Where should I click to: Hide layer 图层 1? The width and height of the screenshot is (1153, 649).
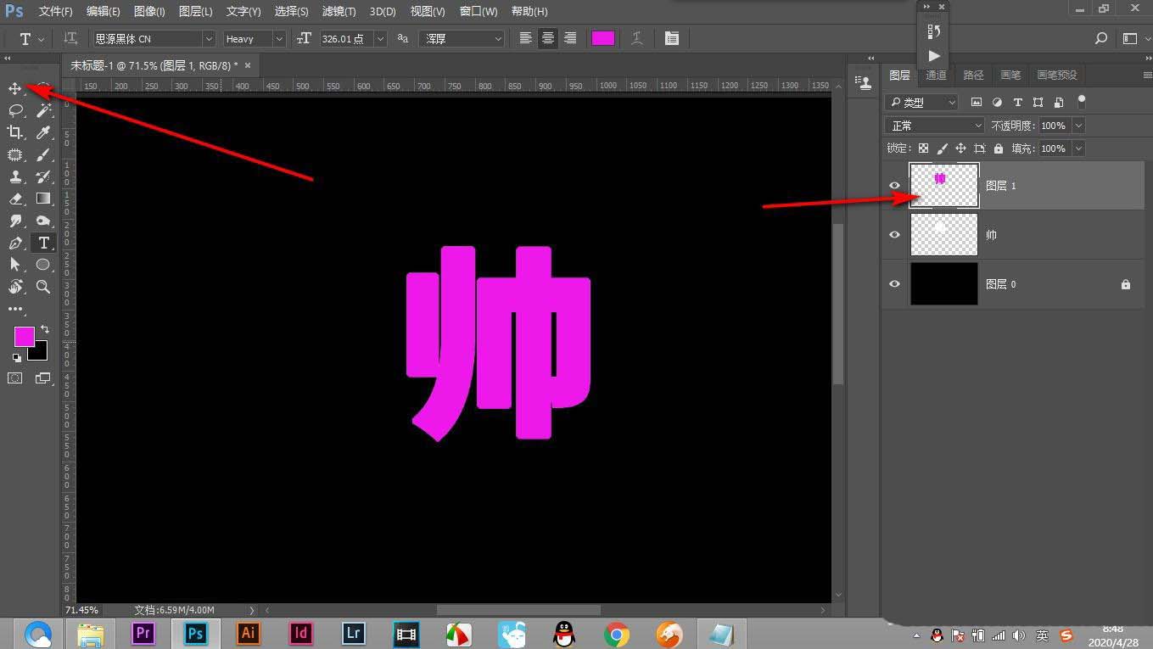pyautogui.click(x=894, y=186)
